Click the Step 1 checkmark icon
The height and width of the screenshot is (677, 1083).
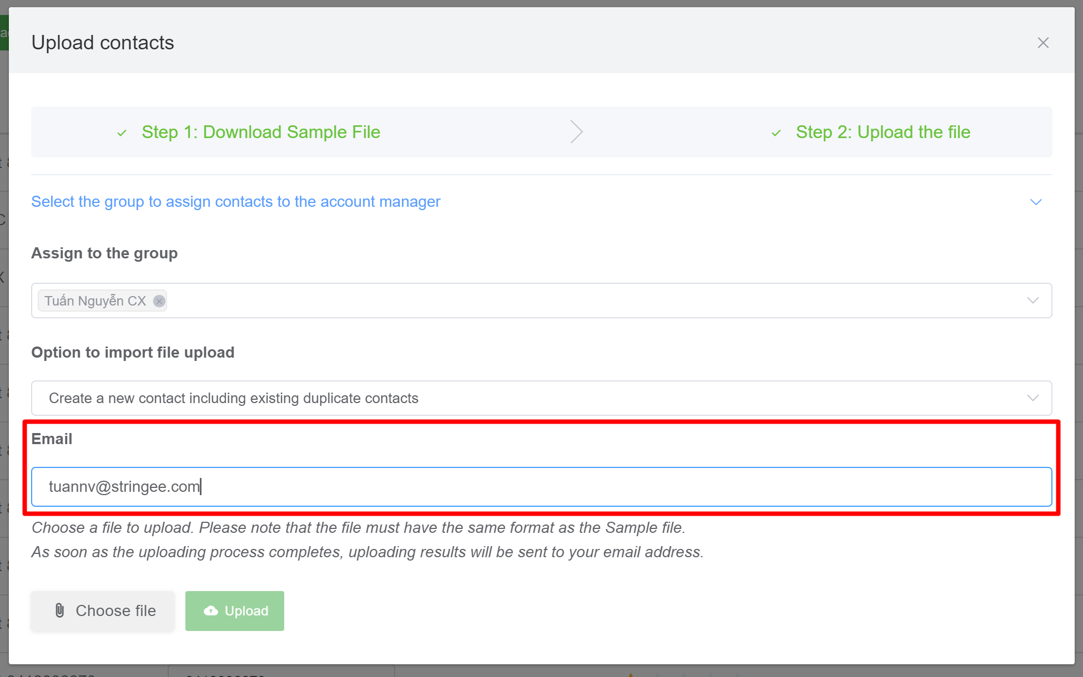(x=122, y=133)
